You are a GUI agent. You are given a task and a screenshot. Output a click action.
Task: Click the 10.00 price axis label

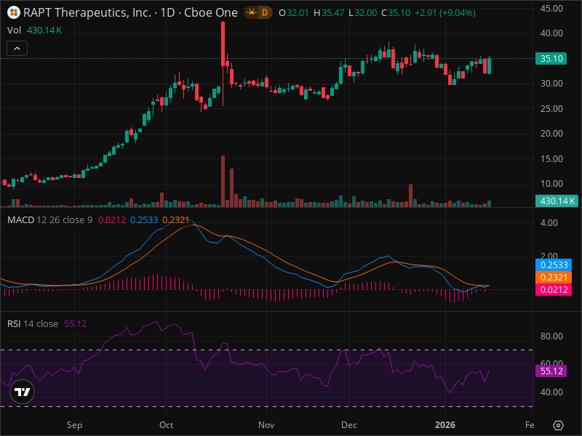[x=551, y=184]
